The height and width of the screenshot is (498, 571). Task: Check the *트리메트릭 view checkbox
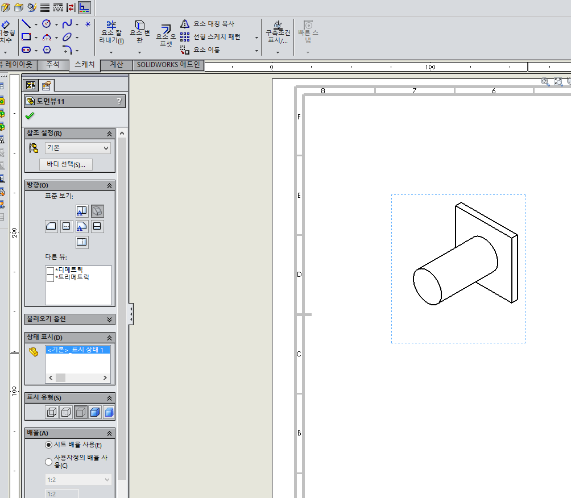point(50,278)
